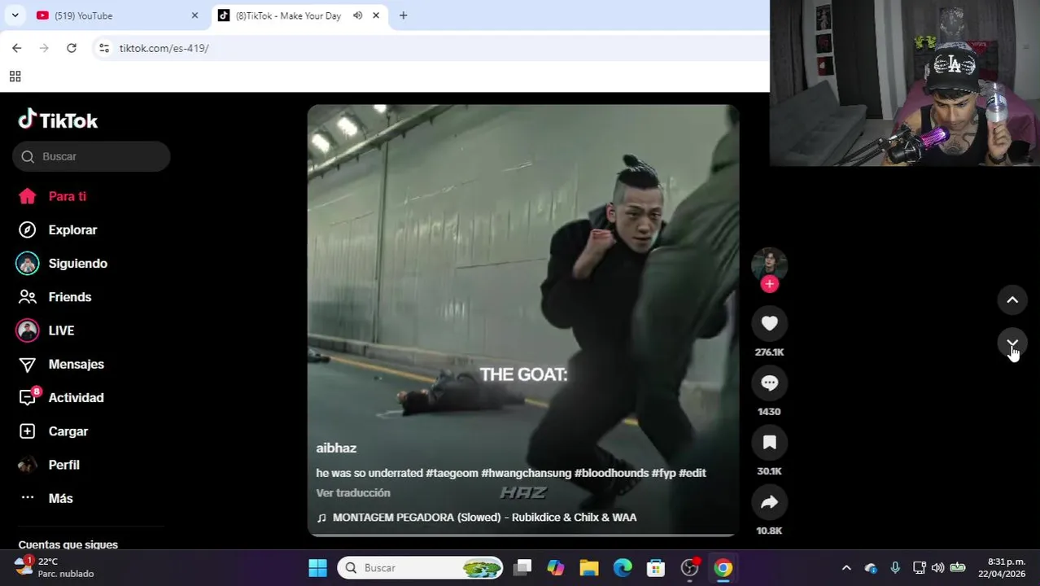Click the TikTok logo
1040x586 pixels.
pyautogui.click(x=58, y=120)
